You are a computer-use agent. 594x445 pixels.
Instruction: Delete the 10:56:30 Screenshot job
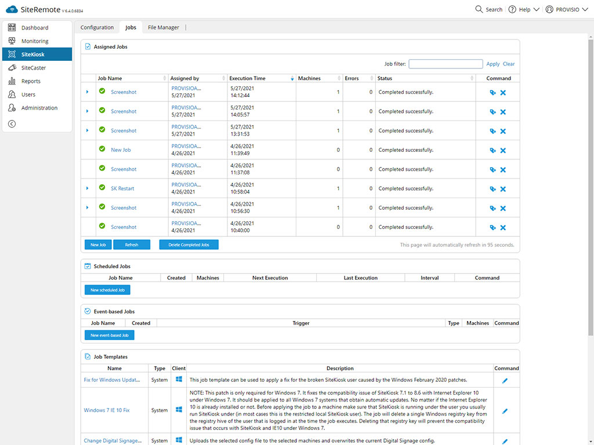pos(503,208)
